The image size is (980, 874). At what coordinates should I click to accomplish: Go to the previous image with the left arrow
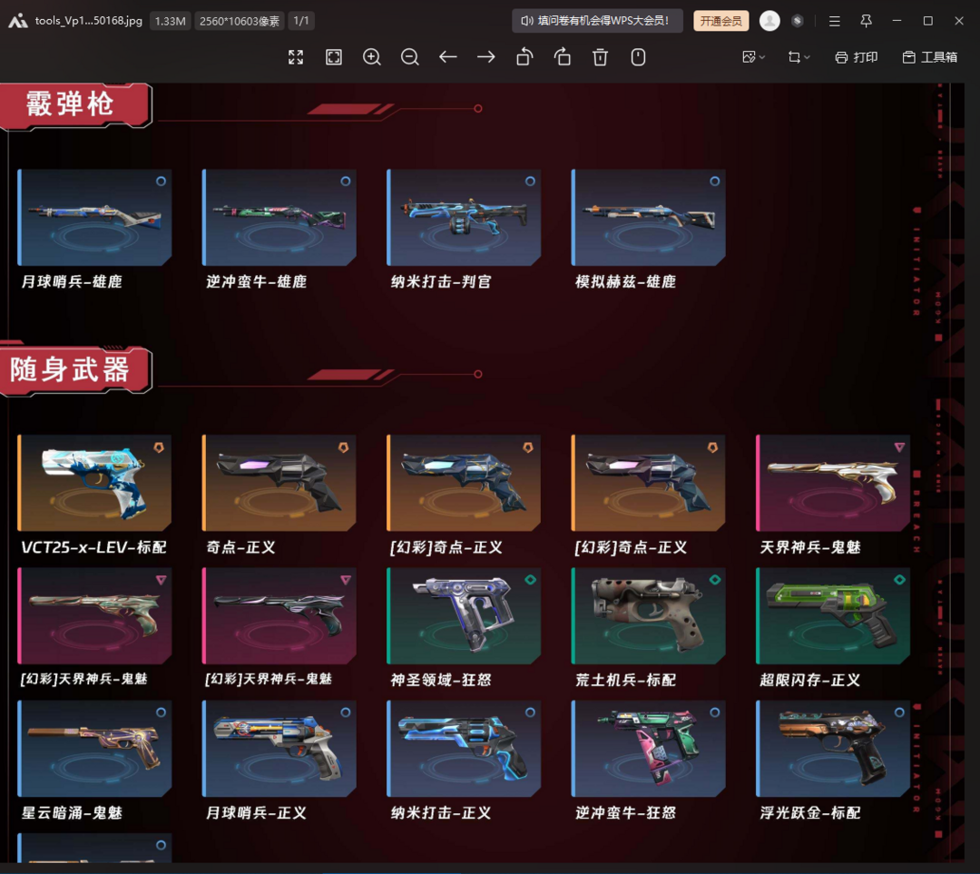tap(447, 57)
